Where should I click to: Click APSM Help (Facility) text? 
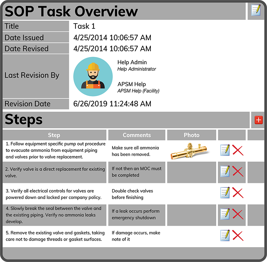[x=139, y=91]
